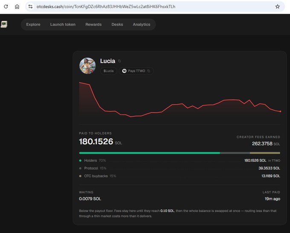The height and width of the screenshot is (233, 290).
Task: Select the 180.1526 SOL in TTWO amount
Action: (262, 161)
